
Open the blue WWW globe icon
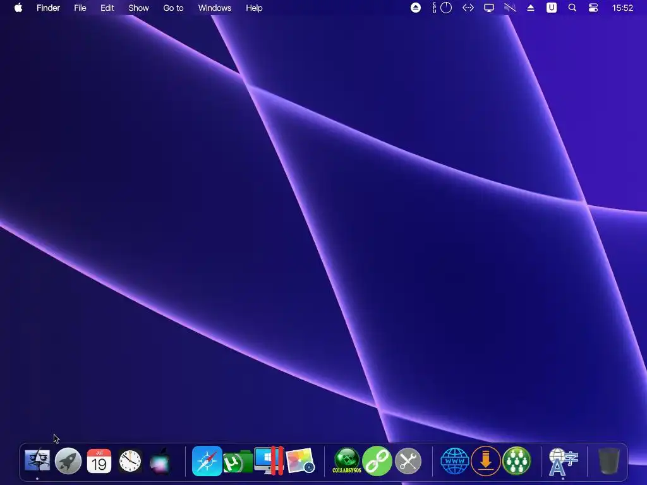click(455, 460)
